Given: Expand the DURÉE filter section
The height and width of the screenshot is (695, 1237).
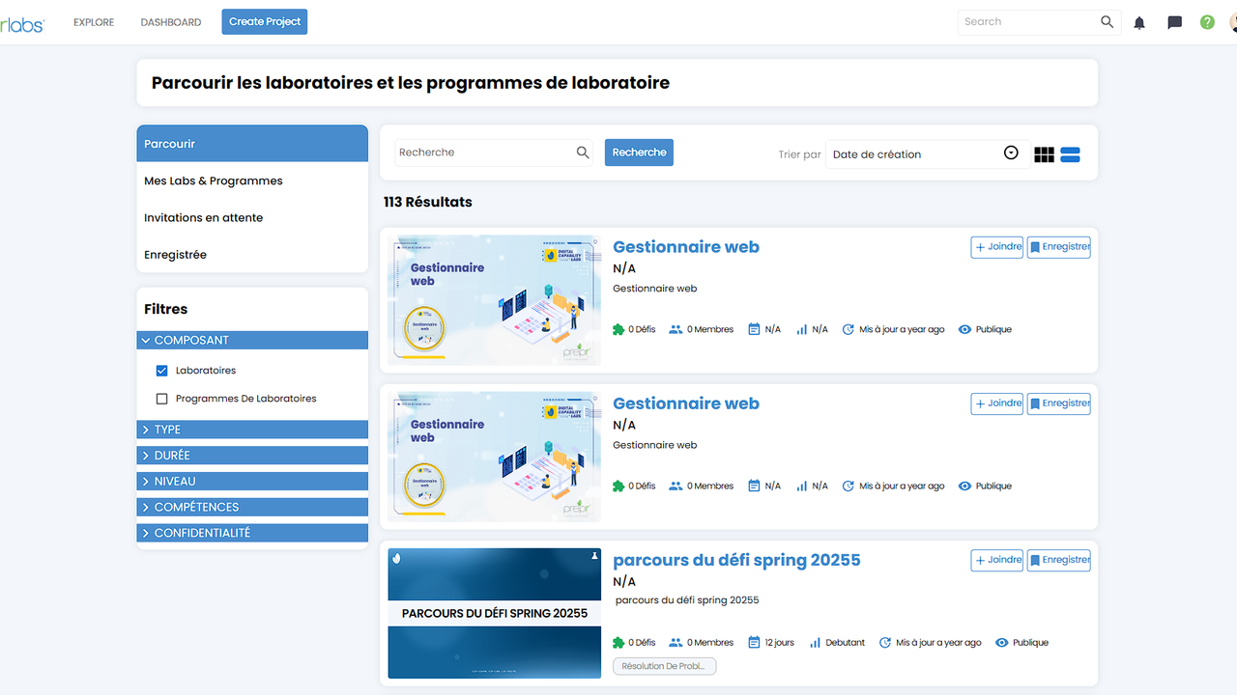Looking at the screenshot, I should coord(252,455).
